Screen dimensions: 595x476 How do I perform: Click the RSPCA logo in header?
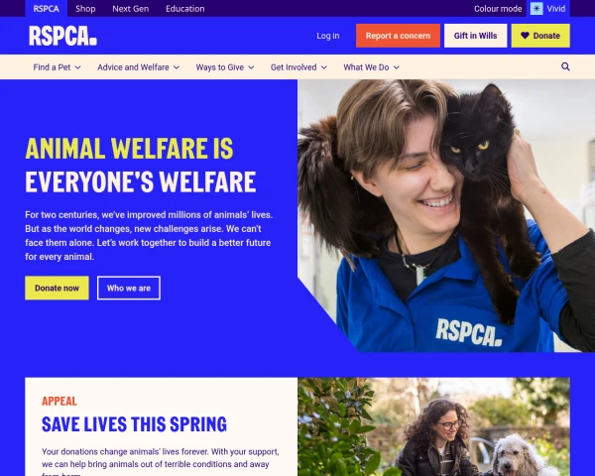tap(62, 36)
